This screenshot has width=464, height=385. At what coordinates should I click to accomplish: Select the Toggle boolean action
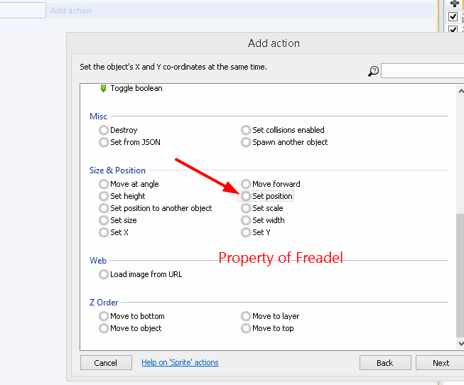[136, 88]
